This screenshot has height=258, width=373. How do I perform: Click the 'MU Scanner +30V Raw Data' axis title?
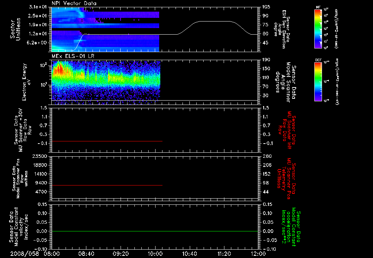22,130
